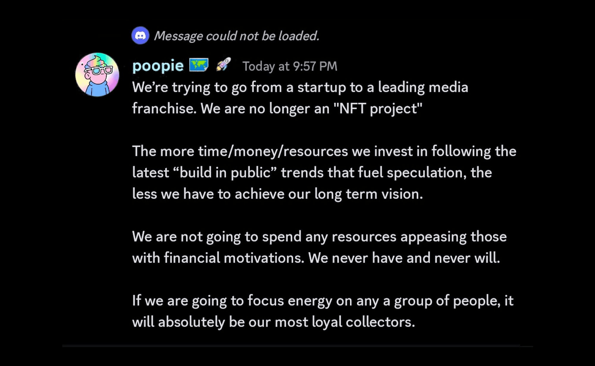Click the line ending "most loyal collectors."
Screen dimensions: 595x366
coord(273,322)
